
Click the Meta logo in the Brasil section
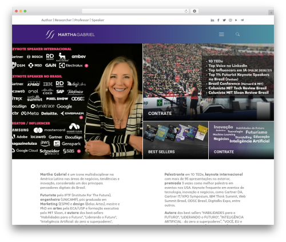point(30,113)
